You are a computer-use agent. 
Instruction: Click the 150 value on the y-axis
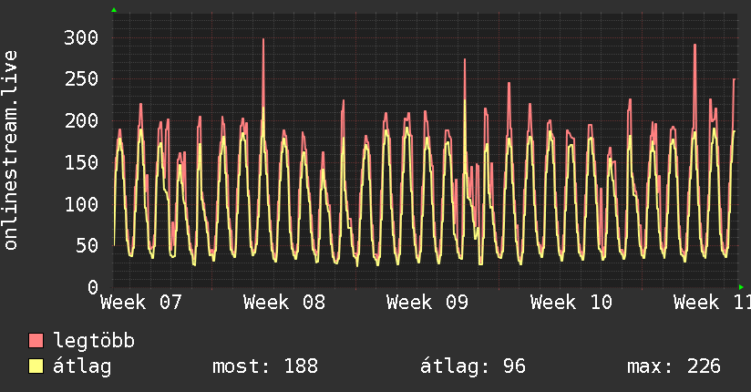click(80, 162)
